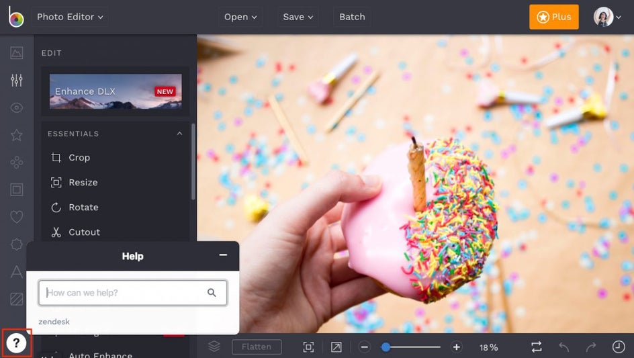Screen dimensions: 634x358
Task: Click the Flatten button
Action: (257, 347)
